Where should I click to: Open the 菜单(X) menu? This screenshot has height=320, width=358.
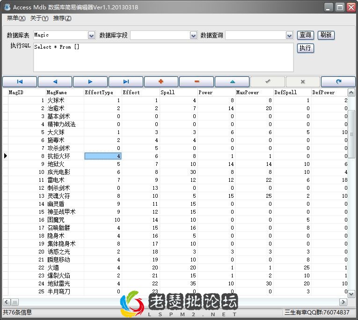16,18
